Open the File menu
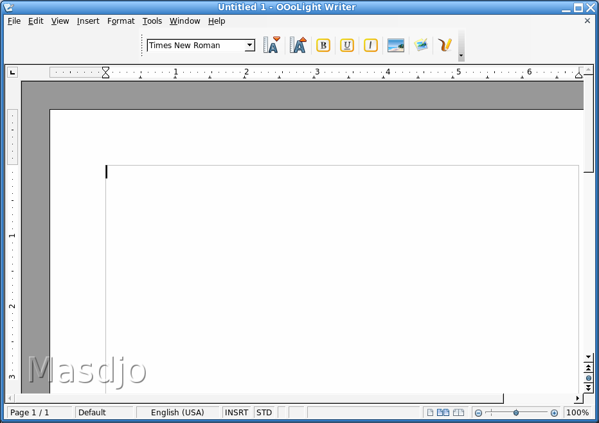This screenshot has width=599, height=423. point(14,21)
